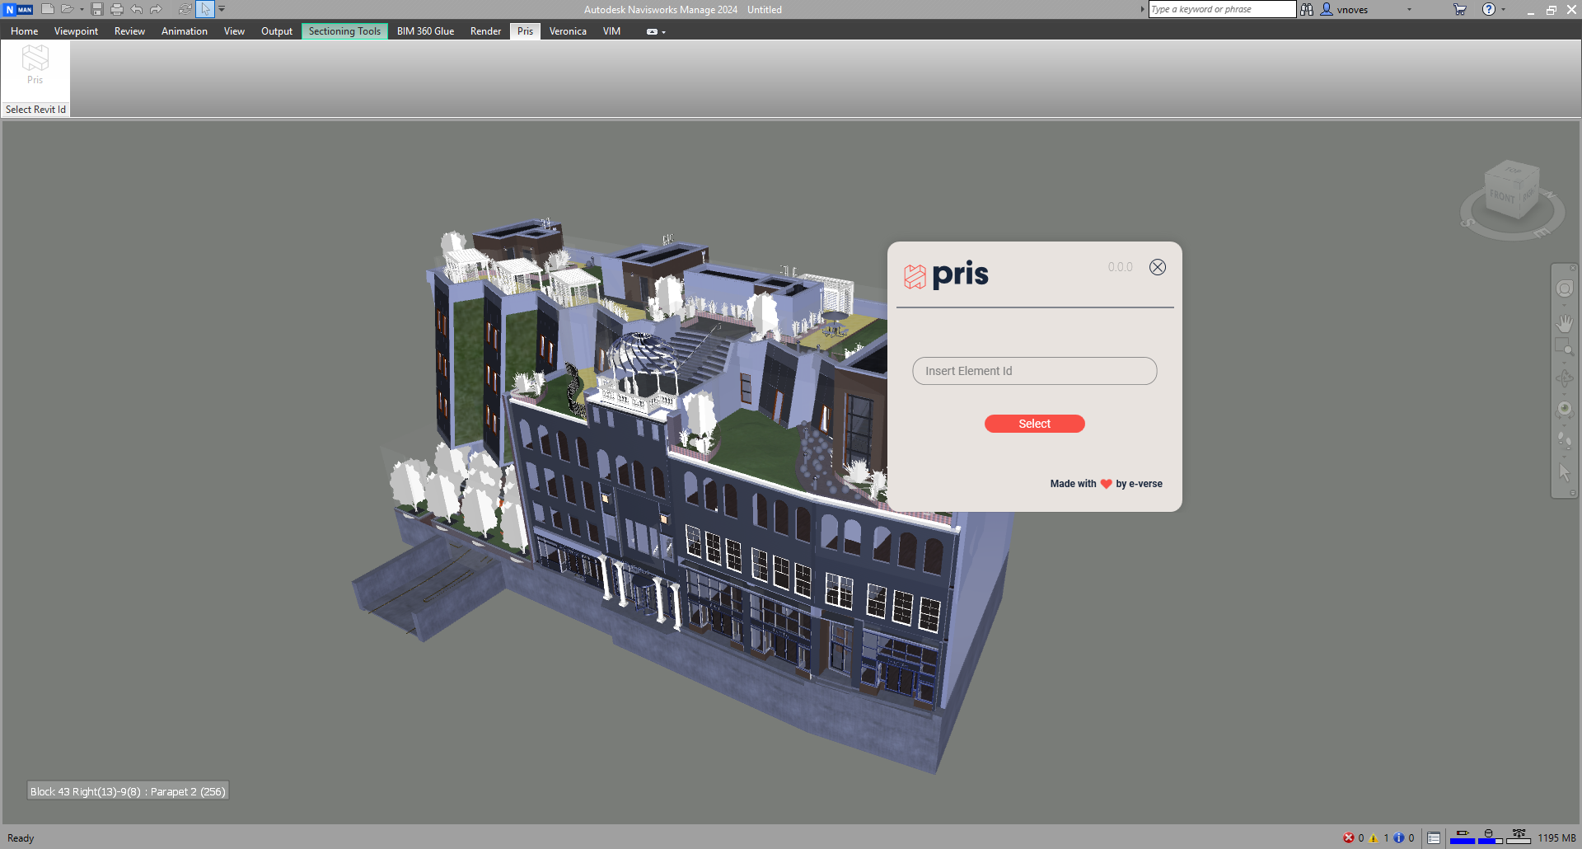Click the Save icon in quick access toolbar
Screen dimensions: 1582x849
coord(97,9)
